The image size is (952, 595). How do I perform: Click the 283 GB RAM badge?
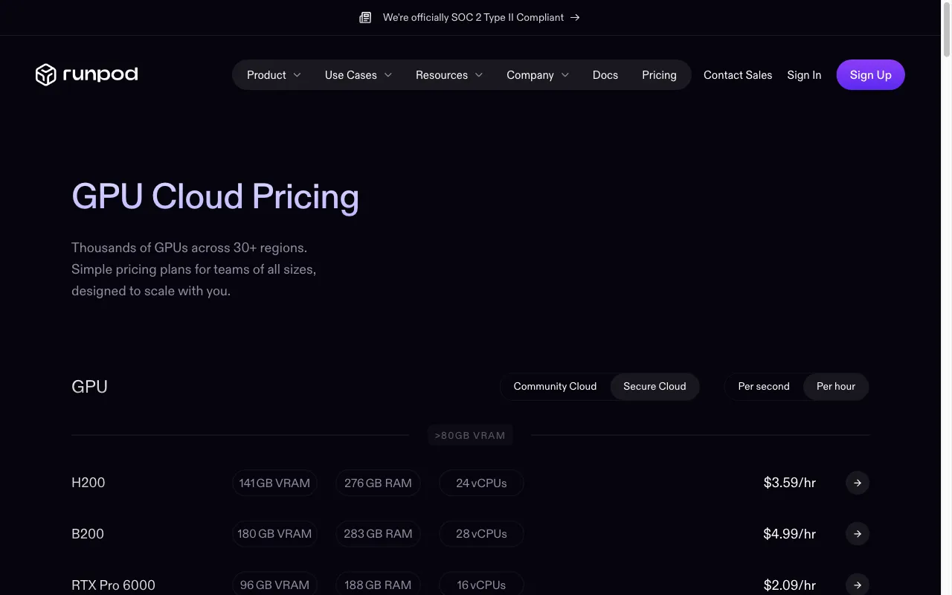pyautogui.click(x=378, y=534)
